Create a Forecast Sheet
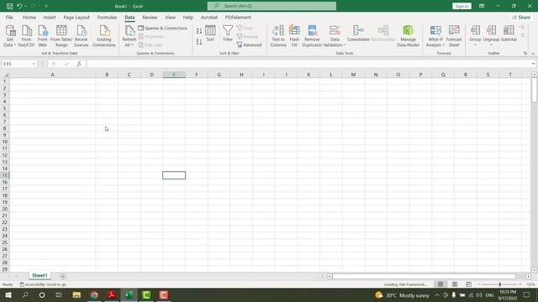The image size is (538, 302). tap(454, 35)
